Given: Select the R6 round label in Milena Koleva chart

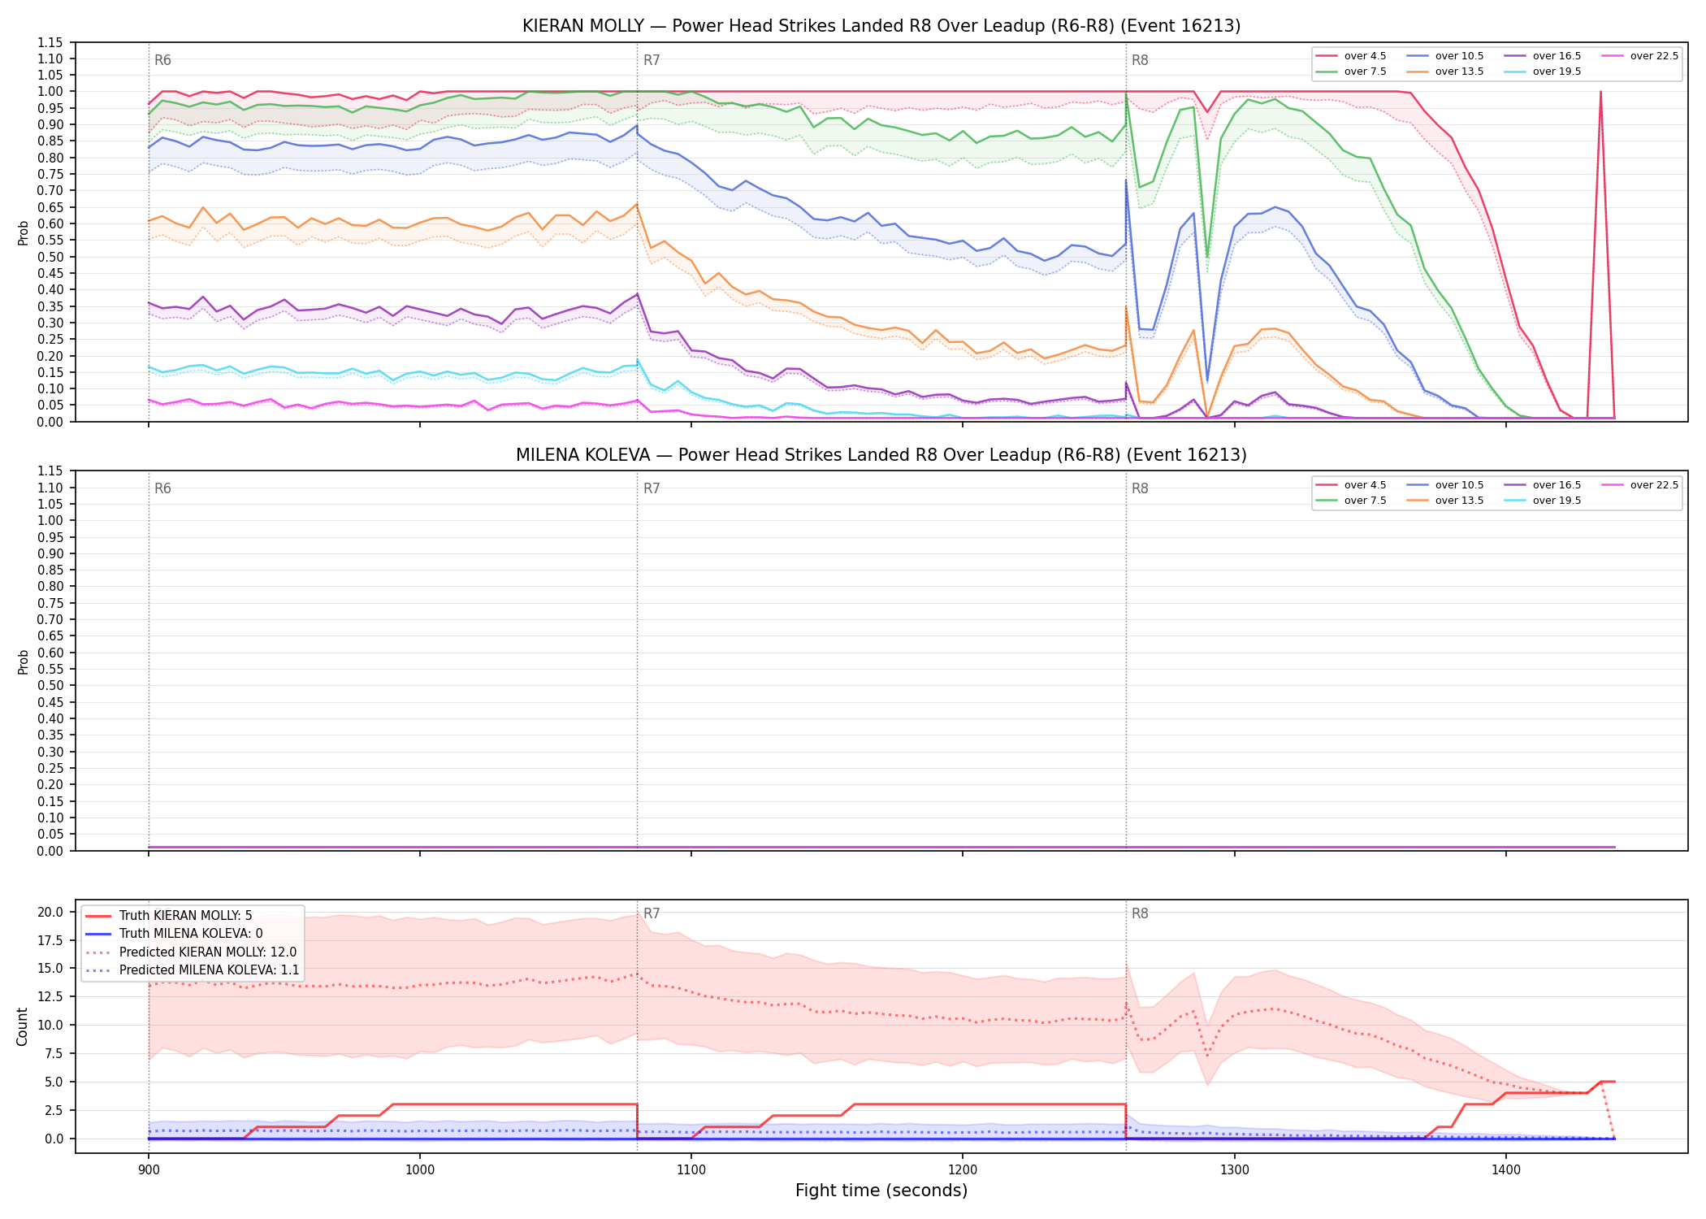Looking at the screenshot, I should pos(162,488).
